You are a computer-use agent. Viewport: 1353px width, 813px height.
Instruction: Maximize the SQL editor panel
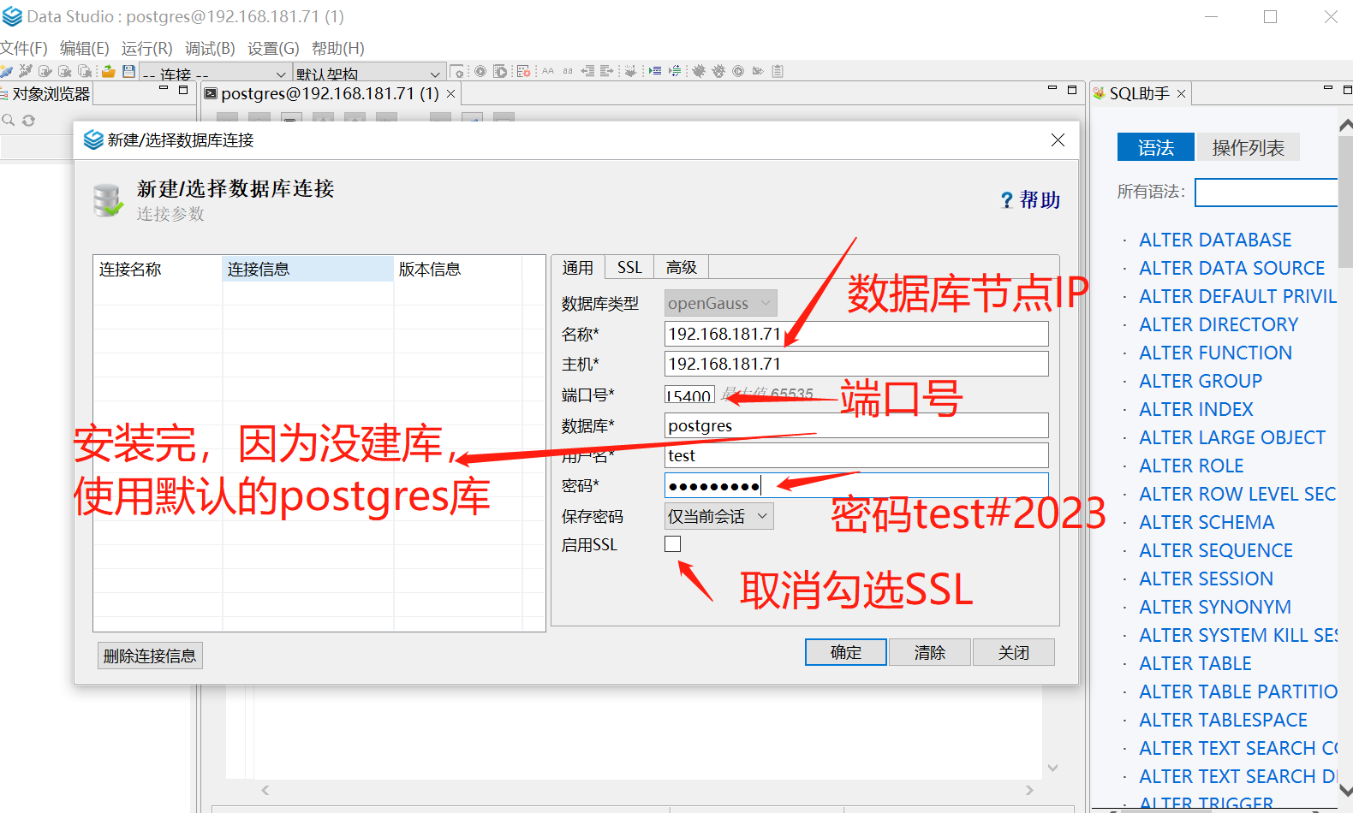point(1071,89)
